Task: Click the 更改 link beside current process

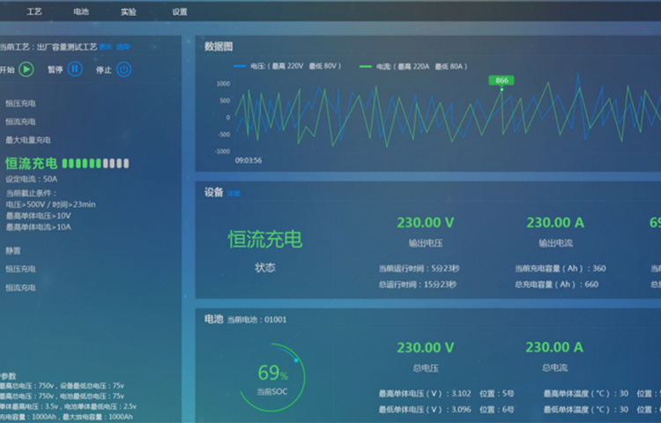Action: (105, 47)
